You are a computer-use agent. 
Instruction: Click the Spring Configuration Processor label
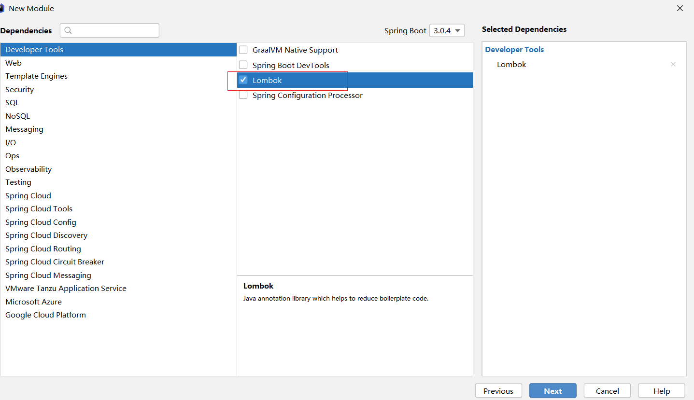click(x=308, y=95)
